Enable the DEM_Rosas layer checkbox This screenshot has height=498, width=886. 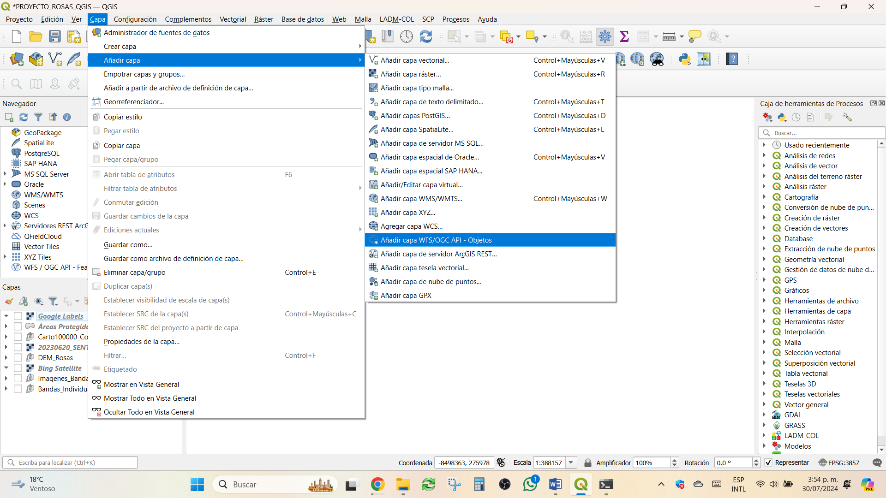[18, 358]
